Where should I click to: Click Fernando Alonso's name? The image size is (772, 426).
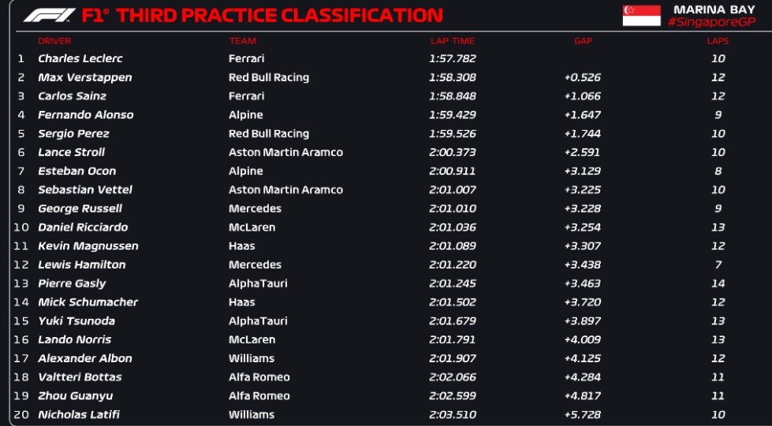pyautogui.click(x=86, y=115)
